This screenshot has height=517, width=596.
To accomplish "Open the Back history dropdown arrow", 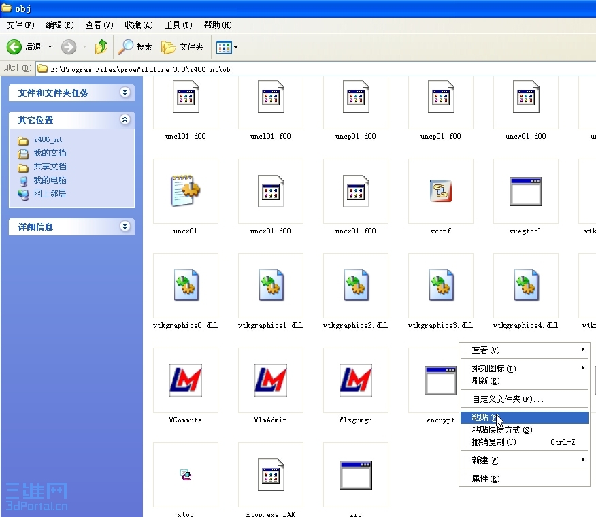I will (50, 47).
